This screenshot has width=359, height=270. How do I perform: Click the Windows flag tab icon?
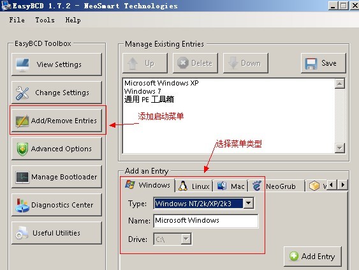pos(130,184)
